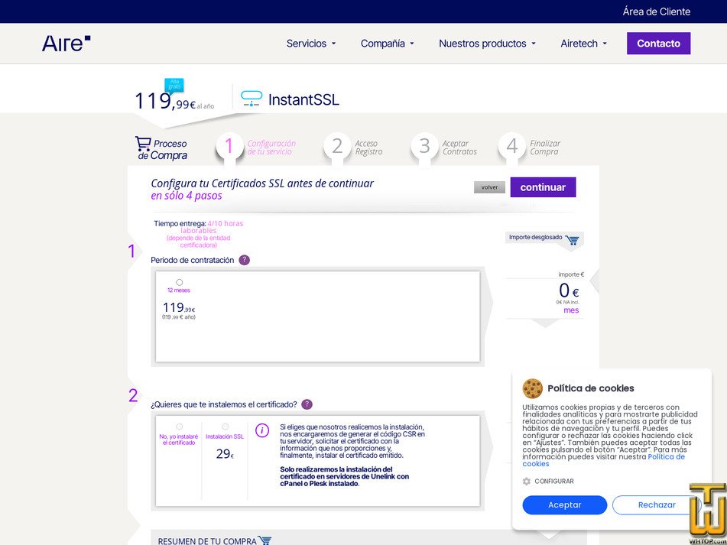Image resolution: width=727 pixels, height=545 pixels.
Task: Open the Área de Cliente link
Action: [657, 11]
